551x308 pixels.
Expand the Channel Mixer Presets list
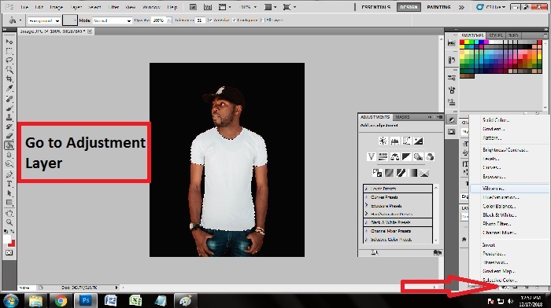pos(366,231)
